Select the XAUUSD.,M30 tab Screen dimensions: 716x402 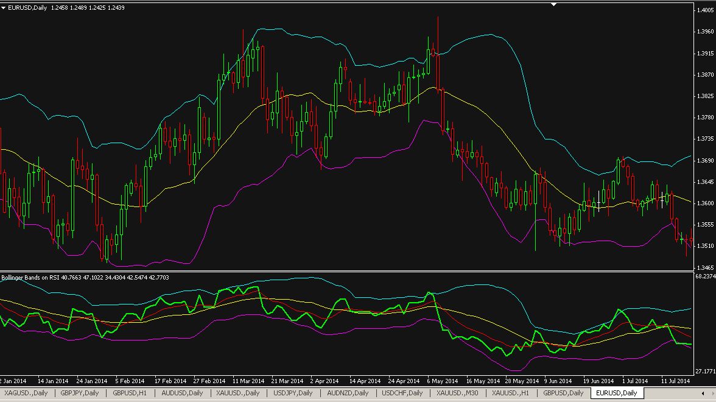(457, 393)
